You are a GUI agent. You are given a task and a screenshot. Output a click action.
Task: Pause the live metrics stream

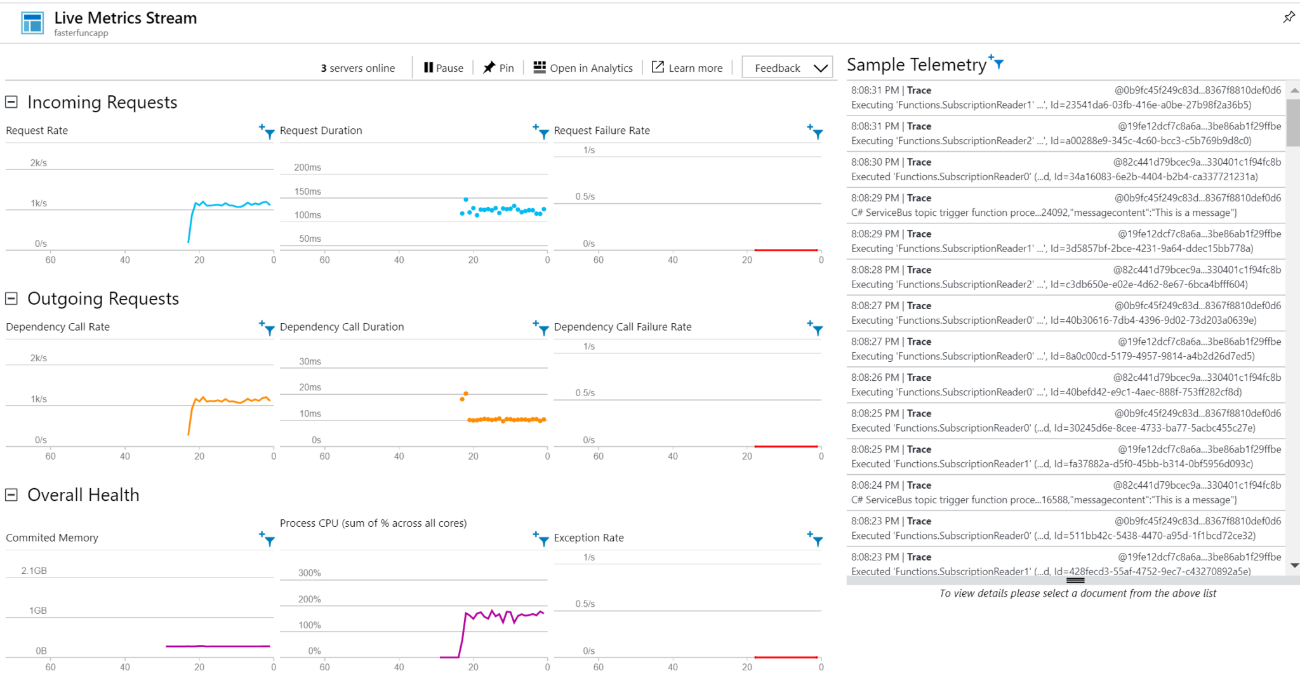pyautogui.click(x=443, y=67)
